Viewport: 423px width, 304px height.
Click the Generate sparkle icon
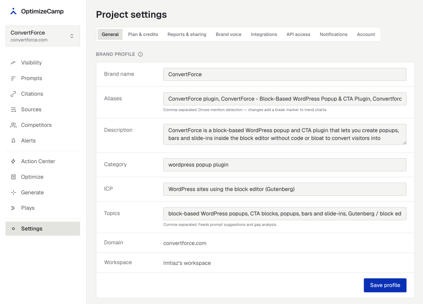[13, 192]
